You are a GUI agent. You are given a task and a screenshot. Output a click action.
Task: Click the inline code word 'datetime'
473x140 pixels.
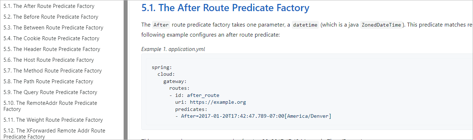tap(305, 25)
